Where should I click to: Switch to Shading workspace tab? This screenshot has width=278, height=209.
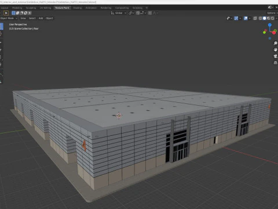(78, 8)
